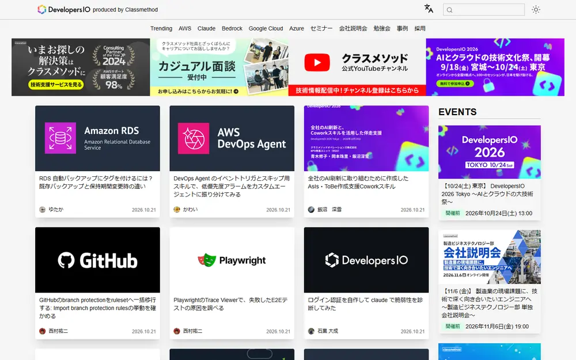The width and height of the screenshot is (576, 360).
Task: Open event 【11/6 (金)】 製造業の現場課題に link
Action: pyautogui.click(x=489, y=303)
